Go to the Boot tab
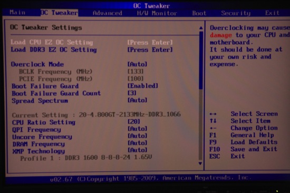The width and height of the screenshot is (290, 193). coord(199,13)
